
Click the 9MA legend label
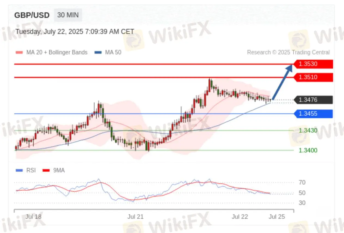(59, 171)
